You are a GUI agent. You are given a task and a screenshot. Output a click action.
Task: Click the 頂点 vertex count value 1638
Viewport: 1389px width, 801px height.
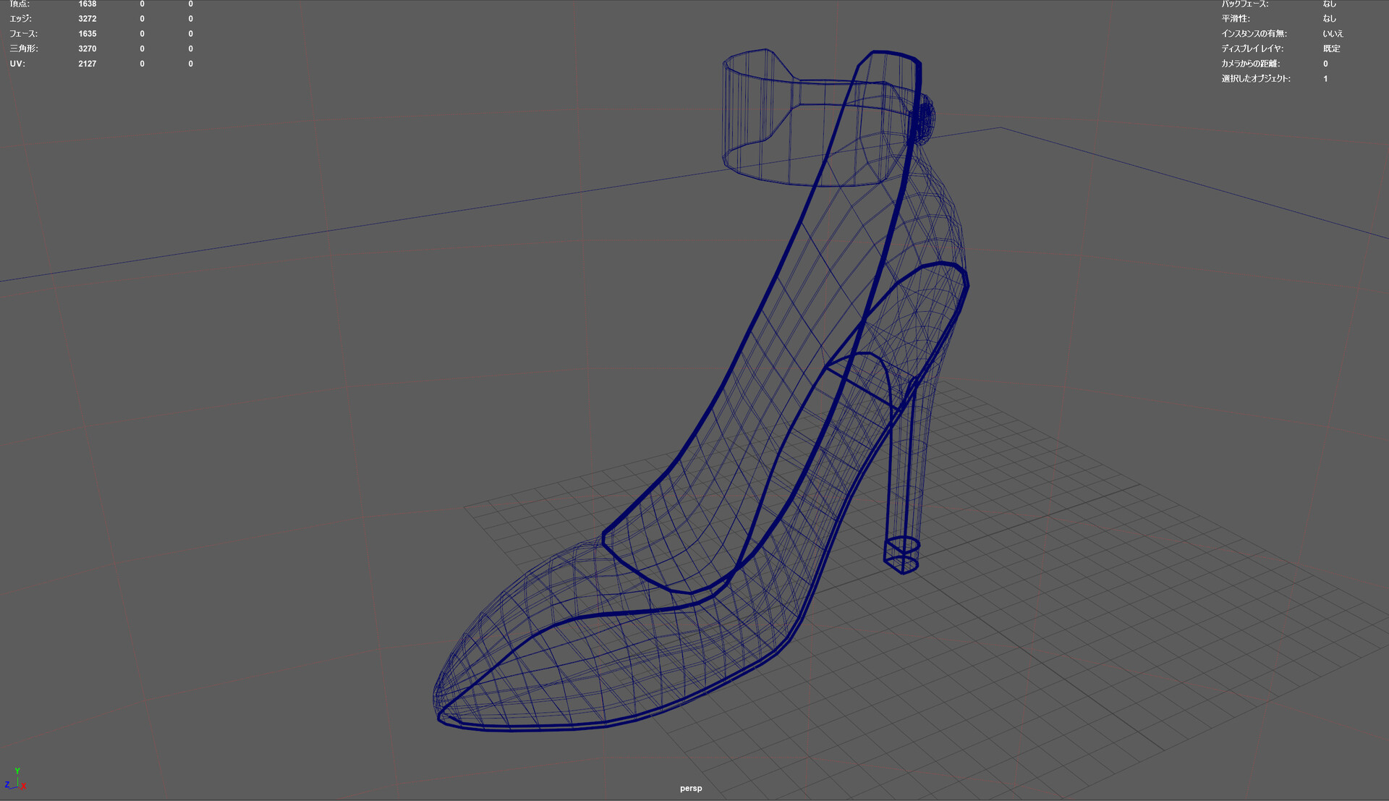tap(87, 4)
